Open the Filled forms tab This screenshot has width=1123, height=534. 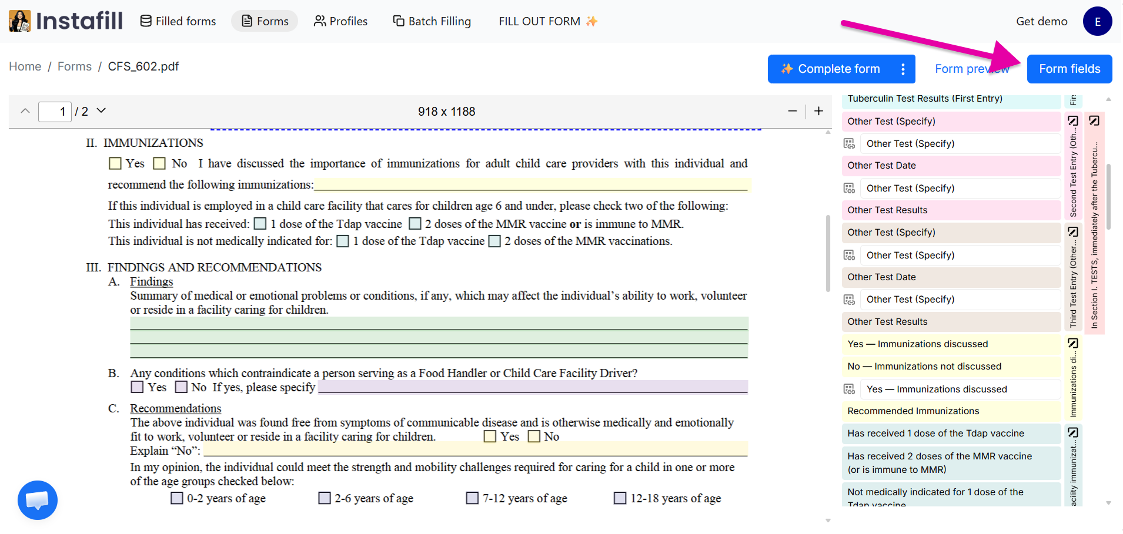[178, 21]
